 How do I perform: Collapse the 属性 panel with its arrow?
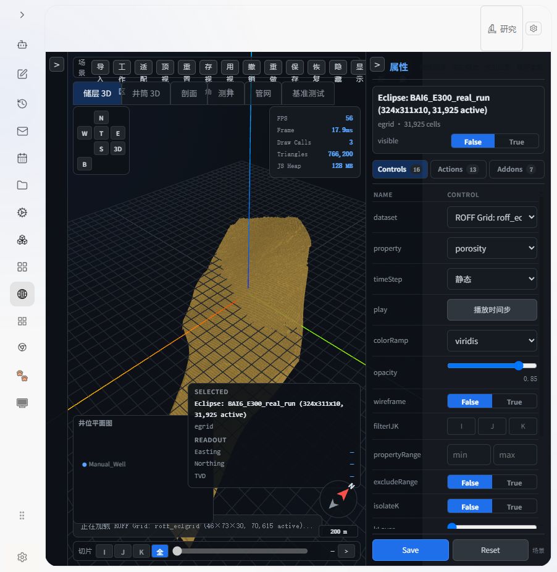377,65
